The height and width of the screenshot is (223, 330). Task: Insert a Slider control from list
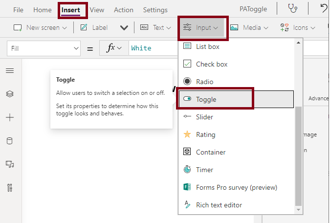coord(204,117)
